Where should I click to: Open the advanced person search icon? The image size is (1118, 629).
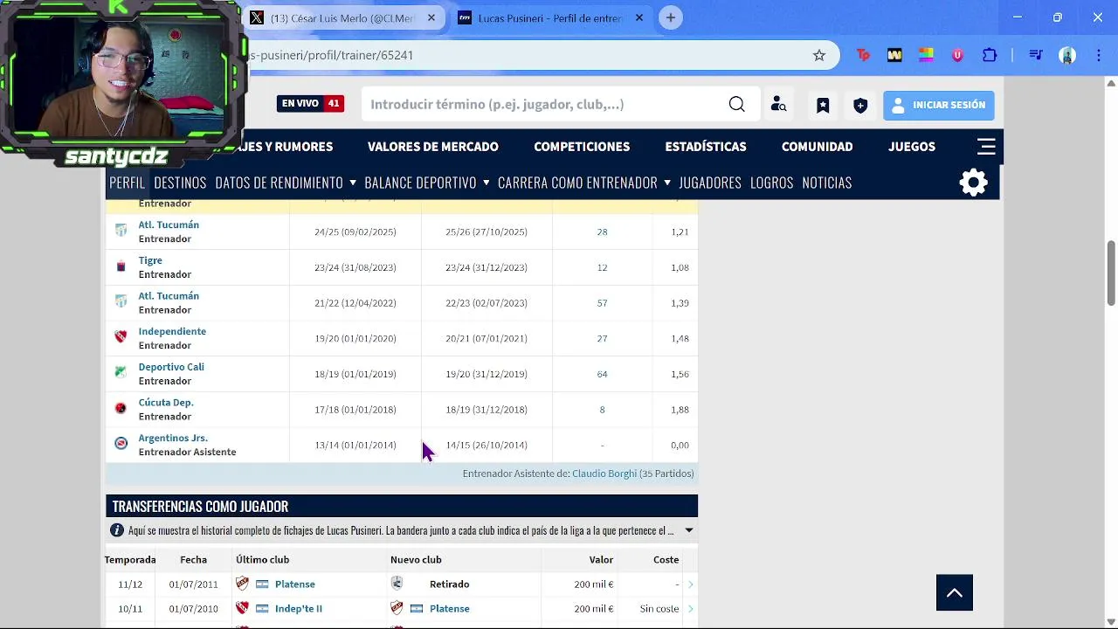[778, 105]
